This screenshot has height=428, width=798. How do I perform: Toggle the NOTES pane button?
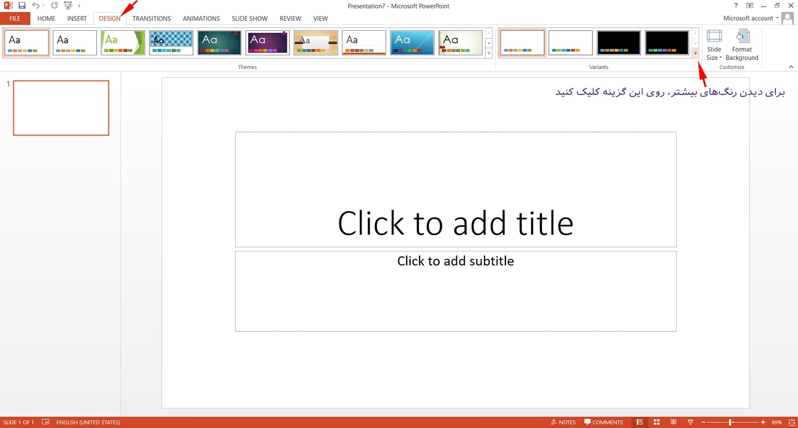[x=563, y=422]
